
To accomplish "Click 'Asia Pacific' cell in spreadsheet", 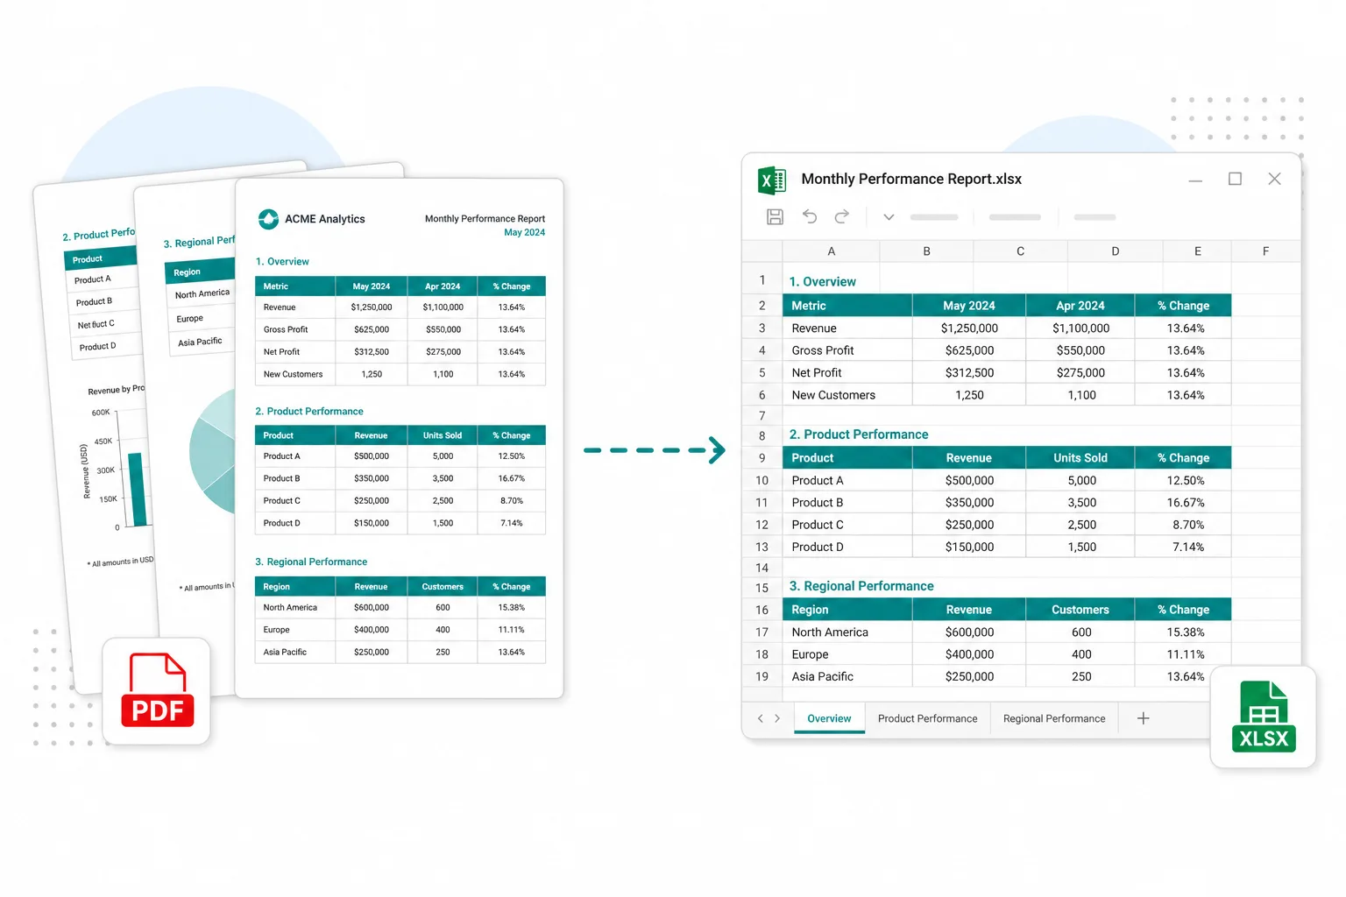I will pos(847,676).
